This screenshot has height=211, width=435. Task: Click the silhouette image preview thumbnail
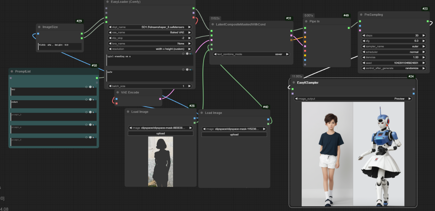160,161
